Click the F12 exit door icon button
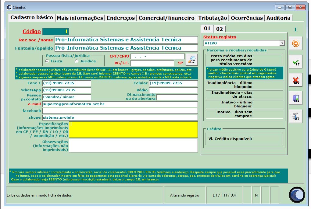 pyautogui.click(x=295, y=98)
